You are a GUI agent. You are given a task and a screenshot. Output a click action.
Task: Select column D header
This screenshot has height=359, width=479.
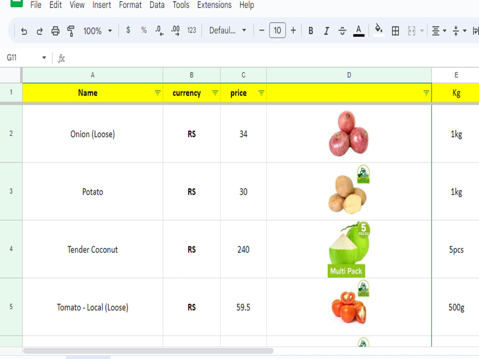(x=349, y=75)
